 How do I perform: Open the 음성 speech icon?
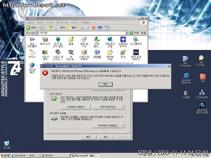123,54
